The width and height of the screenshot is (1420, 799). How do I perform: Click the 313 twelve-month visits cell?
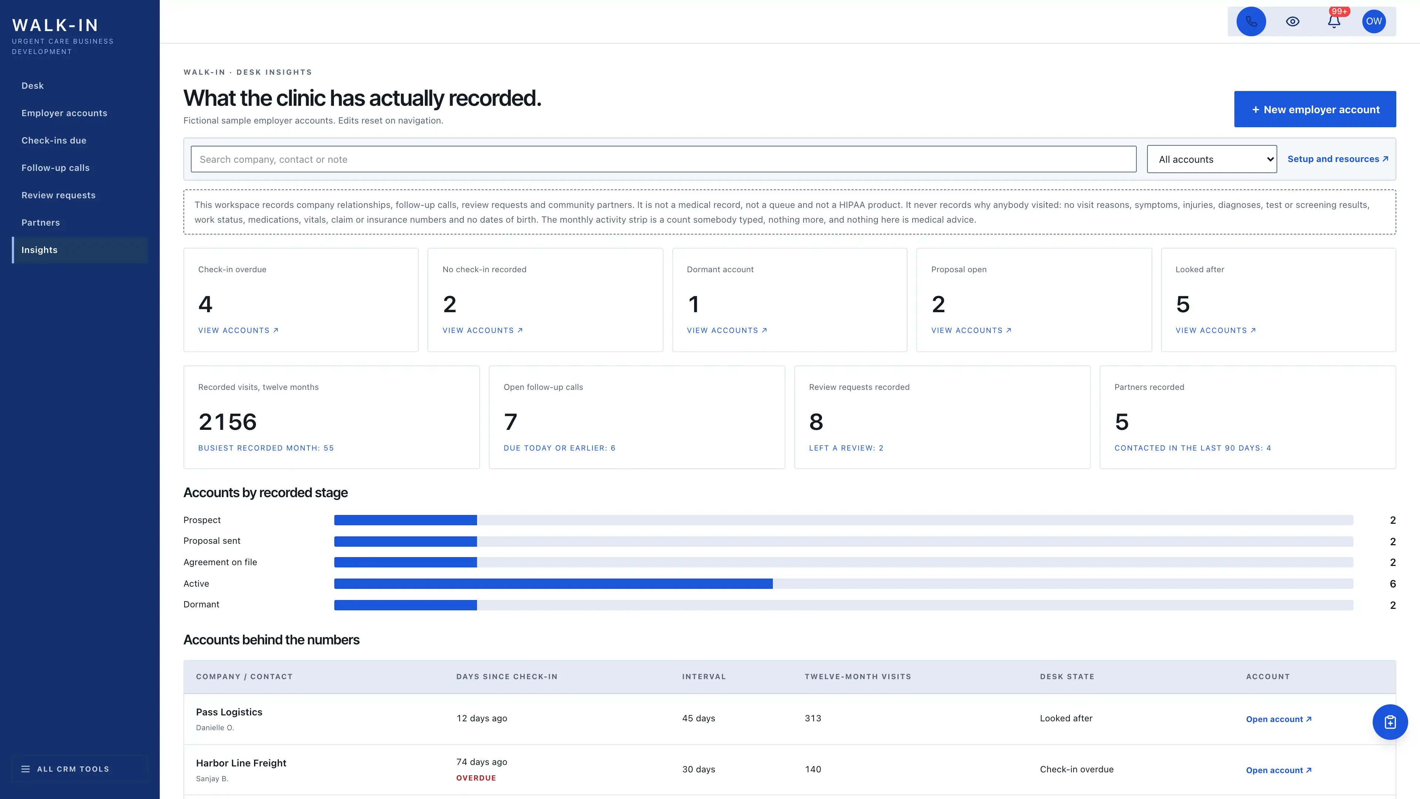pyautogui.click(x=813, y=718)
